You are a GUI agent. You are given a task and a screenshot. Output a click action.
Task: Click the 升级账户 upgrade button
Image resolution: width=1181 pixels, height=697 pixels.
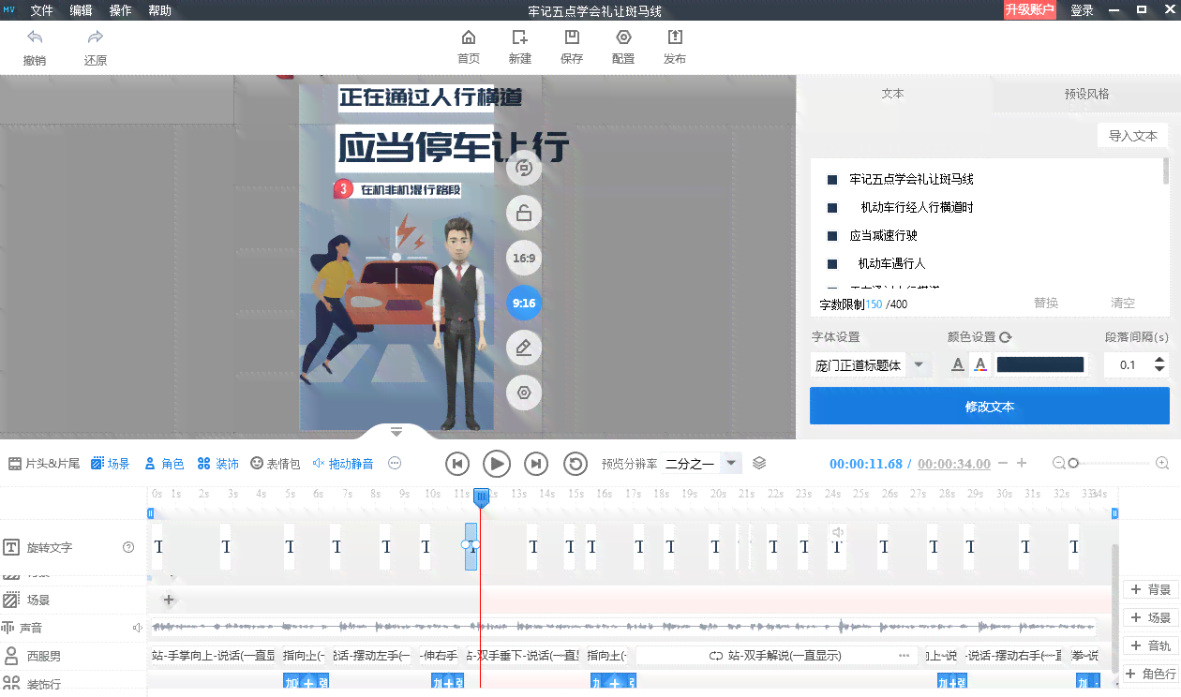click(x=1030, y=10)
